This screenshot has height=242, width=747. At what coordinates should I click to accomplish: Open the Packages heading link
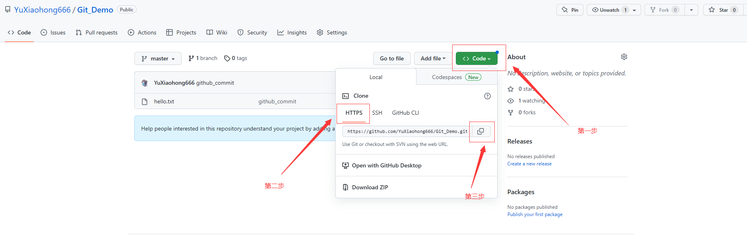coord(521,192)
